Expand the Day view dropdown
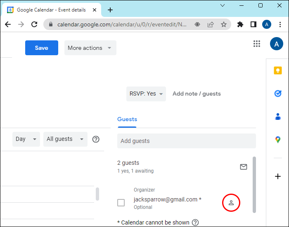 coord(26,139)
